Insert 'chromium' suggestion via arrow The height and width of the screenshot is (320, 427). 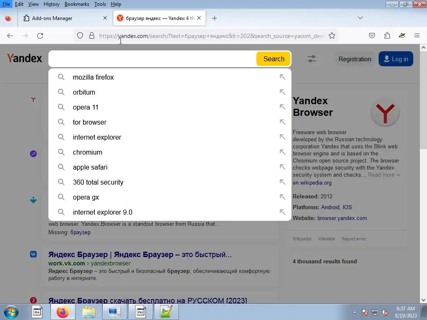click(x=282, y=152)
